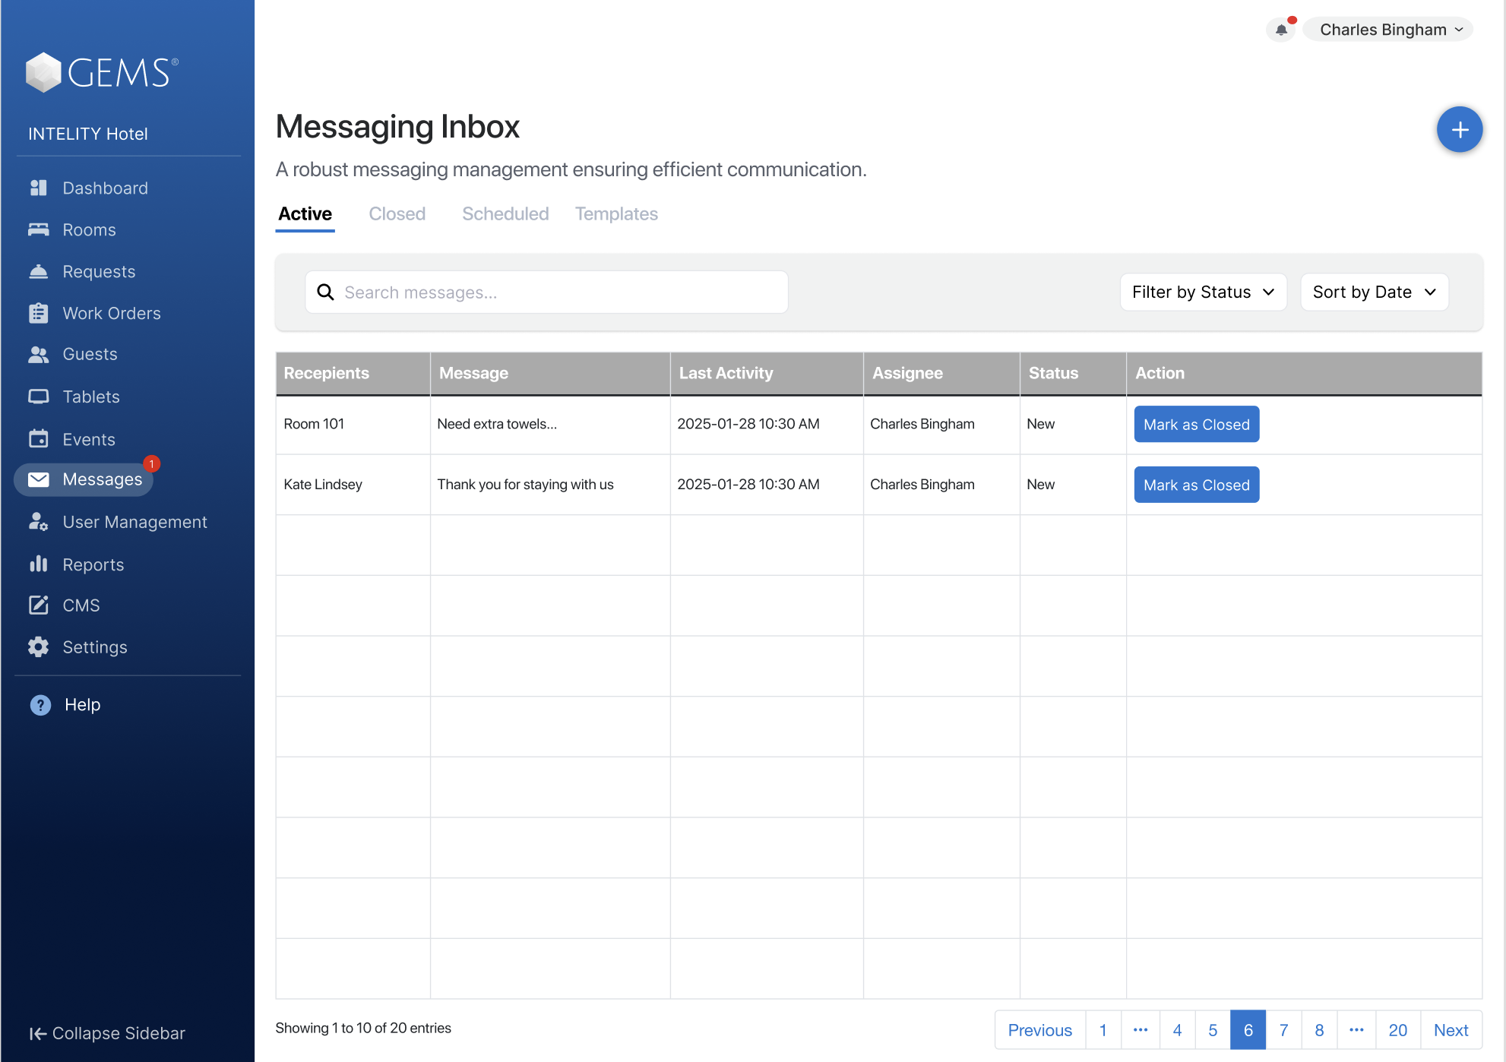Click the Events calendar icon
The image size is (1506, 1062).
coord(39,439)
